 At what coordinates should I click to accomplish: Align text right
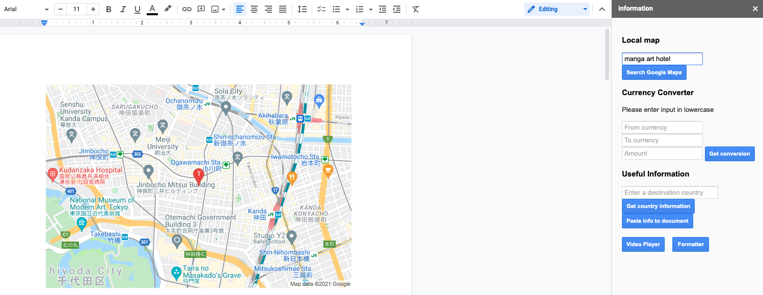268,9
